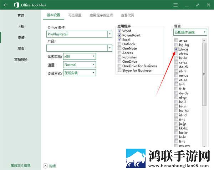Viewport: 214px width, 170px height.
Task: Enable the ja-jp language checkbox
Action: (x=176, y=124)
